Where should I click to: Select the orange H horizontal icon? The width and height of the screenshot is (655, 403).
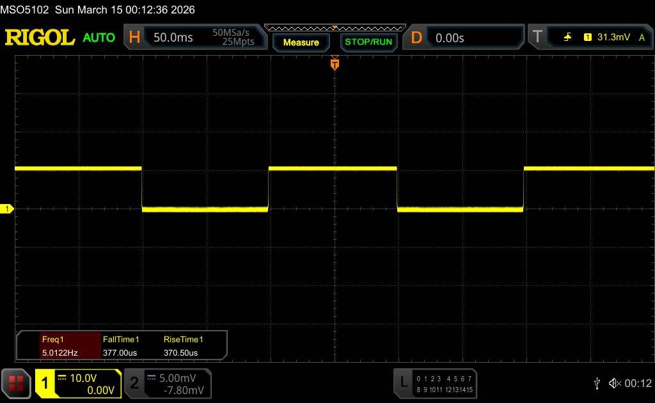click(x=134, y=38)
